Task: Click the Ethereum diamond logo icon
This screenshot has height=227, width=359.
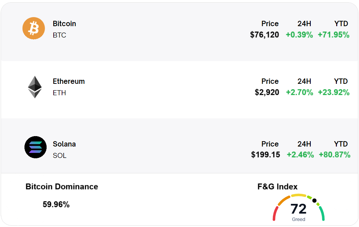Action: (x=35, y=87)
